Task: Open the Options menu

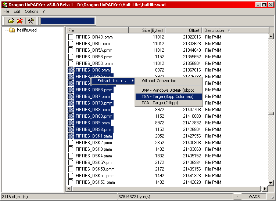Action: [32, 11]
